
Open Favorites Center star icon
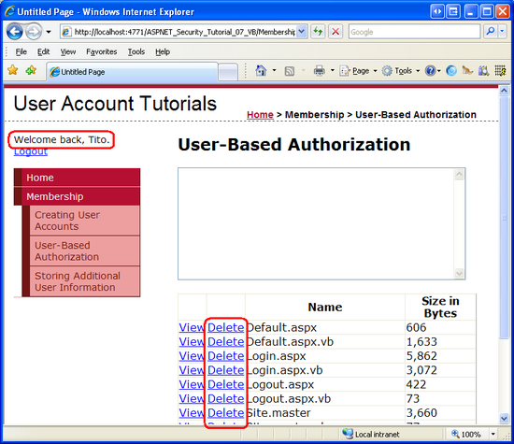[x=13, y=70]
